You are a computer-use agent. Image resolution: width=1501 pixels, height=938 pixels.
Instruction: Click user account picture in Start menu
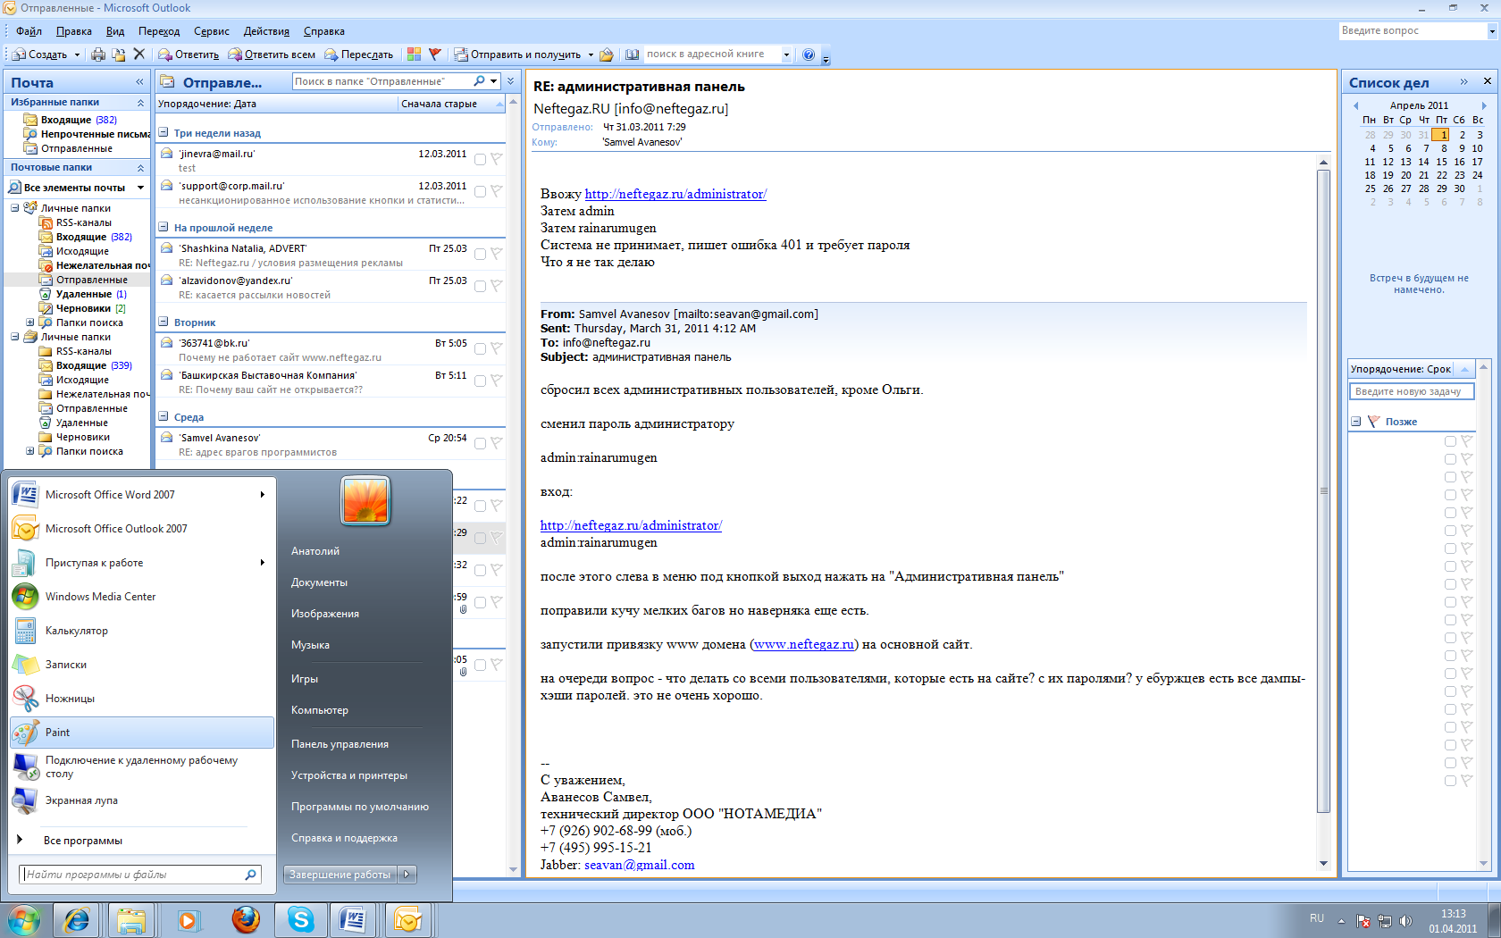click(365, 500)
